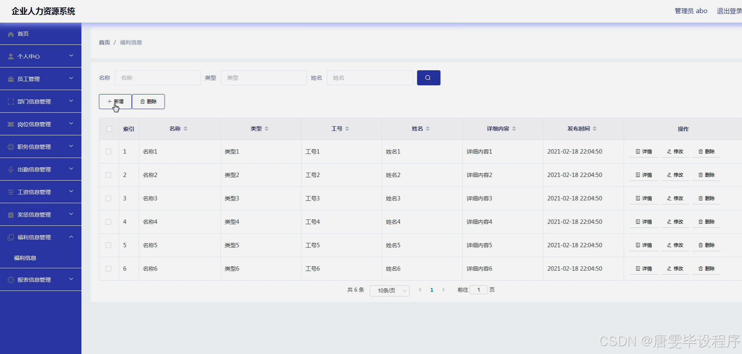Click 修改 for the 名称2 row
Viewport: 742px width, 354px height.
click(x=675, y=175)
